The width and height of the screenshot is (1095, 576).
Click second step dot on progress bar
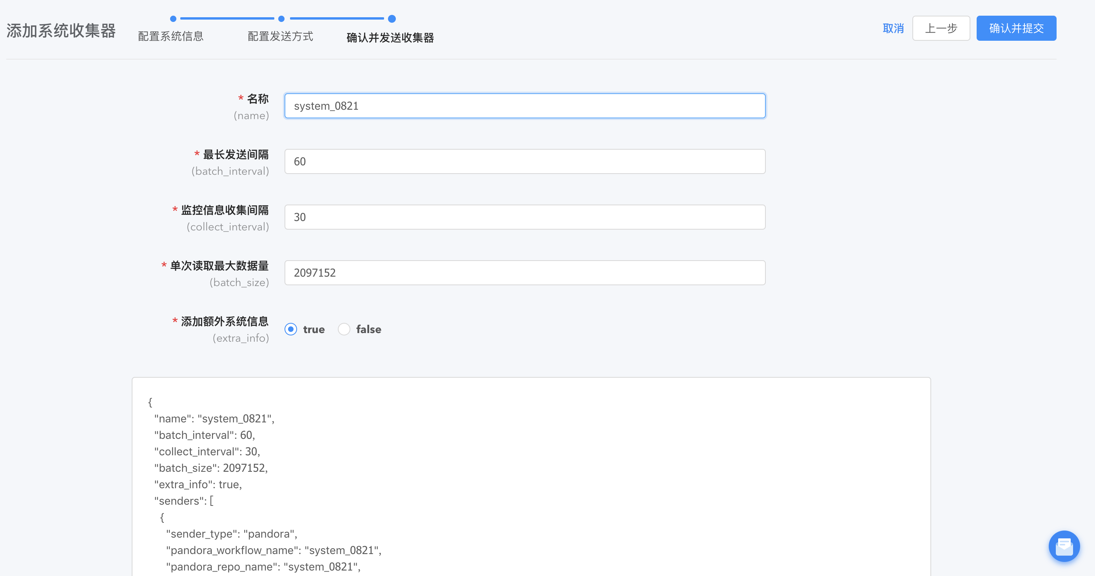pyautogui.click(x=281, y=19)
